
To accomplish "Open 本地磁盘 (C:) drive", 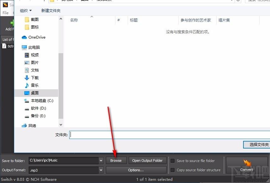I will 42,101.
